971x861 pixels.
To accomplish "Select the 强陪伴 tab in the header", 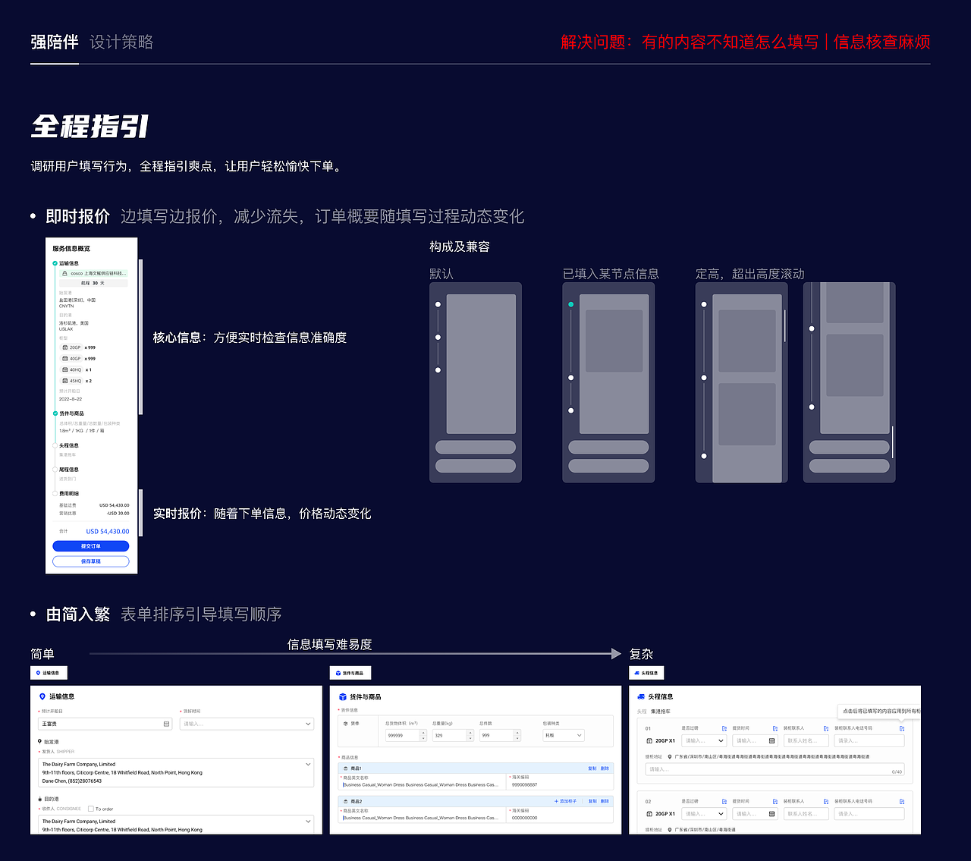I will tap(54, 42).
